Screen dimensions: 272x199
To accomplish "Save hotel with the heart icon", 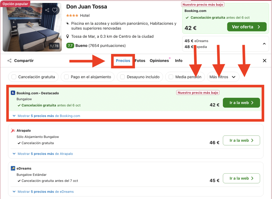I will coord(55,10).
